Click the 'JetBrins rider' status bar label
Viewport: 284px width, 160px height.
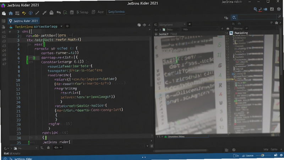[x=23, y=159]
